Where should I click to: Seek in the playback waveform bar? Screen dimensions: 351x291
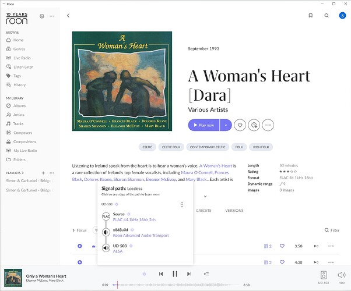coord(176,285)
